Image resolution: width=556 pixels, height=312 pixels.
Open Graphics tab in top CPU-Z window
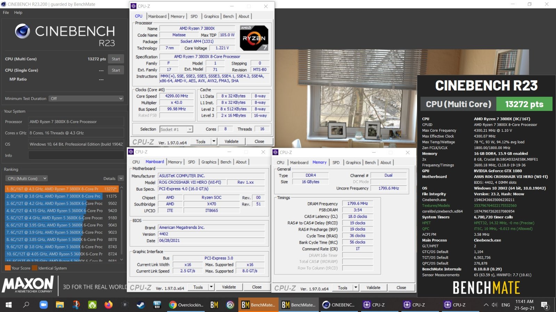coord(212,16)
